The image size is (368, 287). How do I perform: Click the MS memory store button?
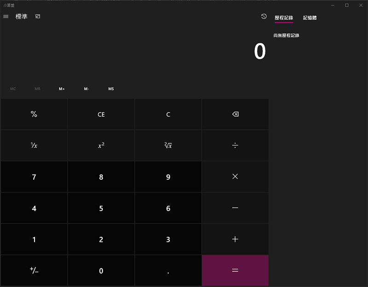pyautogui.click(x=111, y=89)
